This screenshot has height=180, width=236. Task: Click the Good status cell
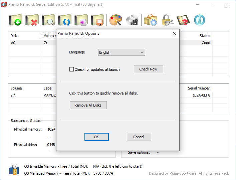[x=206, y=43]
